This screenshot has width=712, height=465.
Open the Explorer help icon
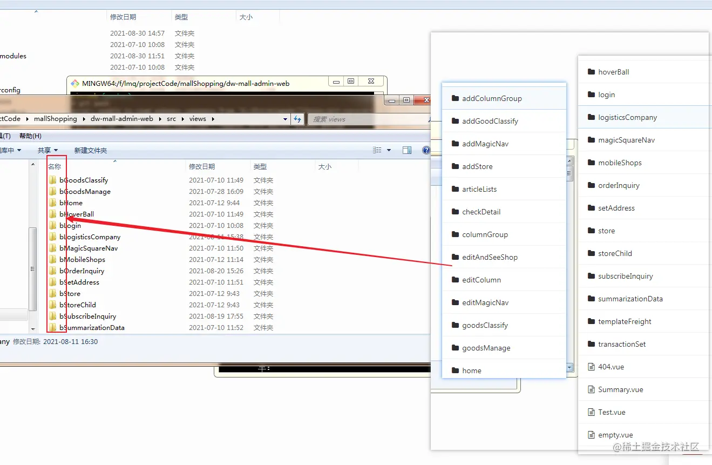pos(426,151)
